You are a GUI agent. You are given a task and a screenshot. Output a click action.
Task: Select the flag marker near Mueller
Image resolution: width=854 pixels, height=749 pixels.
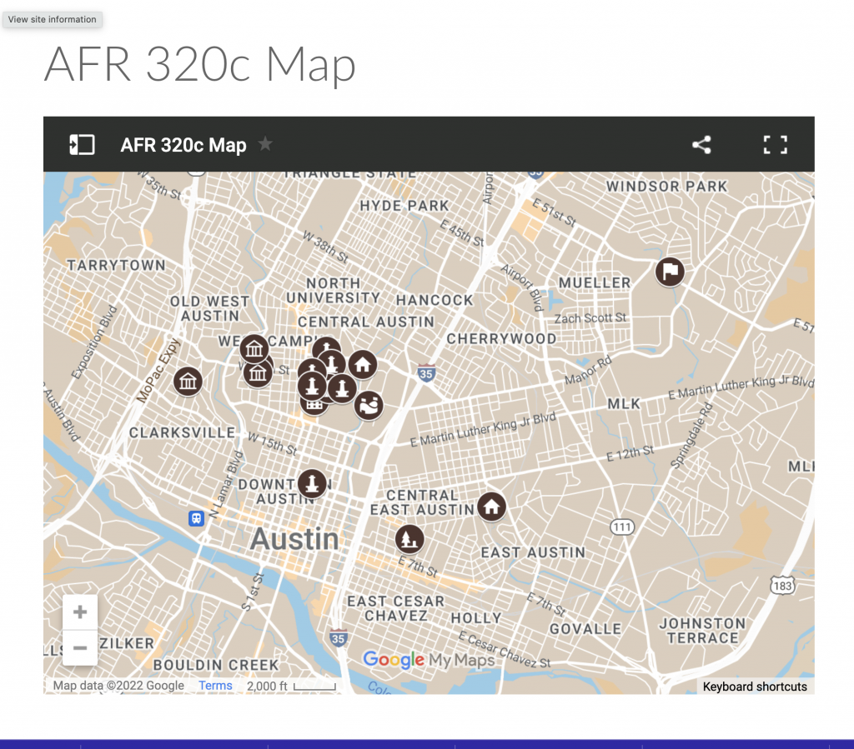click(x=670, y=272)
